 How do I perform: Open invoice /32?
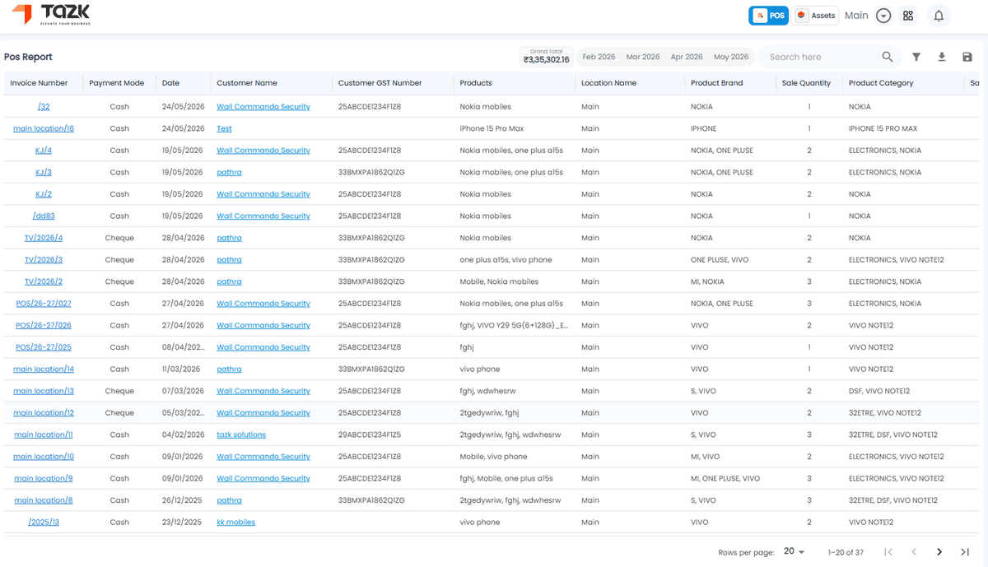tap(44, 107)
